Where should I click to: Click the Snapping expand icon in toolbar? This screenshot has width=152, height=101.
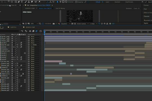(x=85, y=2)
